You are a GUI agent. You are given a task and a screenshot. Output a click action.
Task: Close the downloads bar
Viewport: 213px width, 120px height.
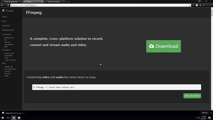click(x=211, y=113)
